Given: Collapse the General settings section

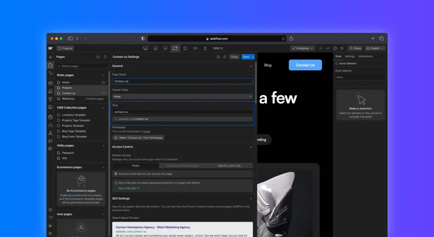Looking at the screenshot, I should [251, 66].
